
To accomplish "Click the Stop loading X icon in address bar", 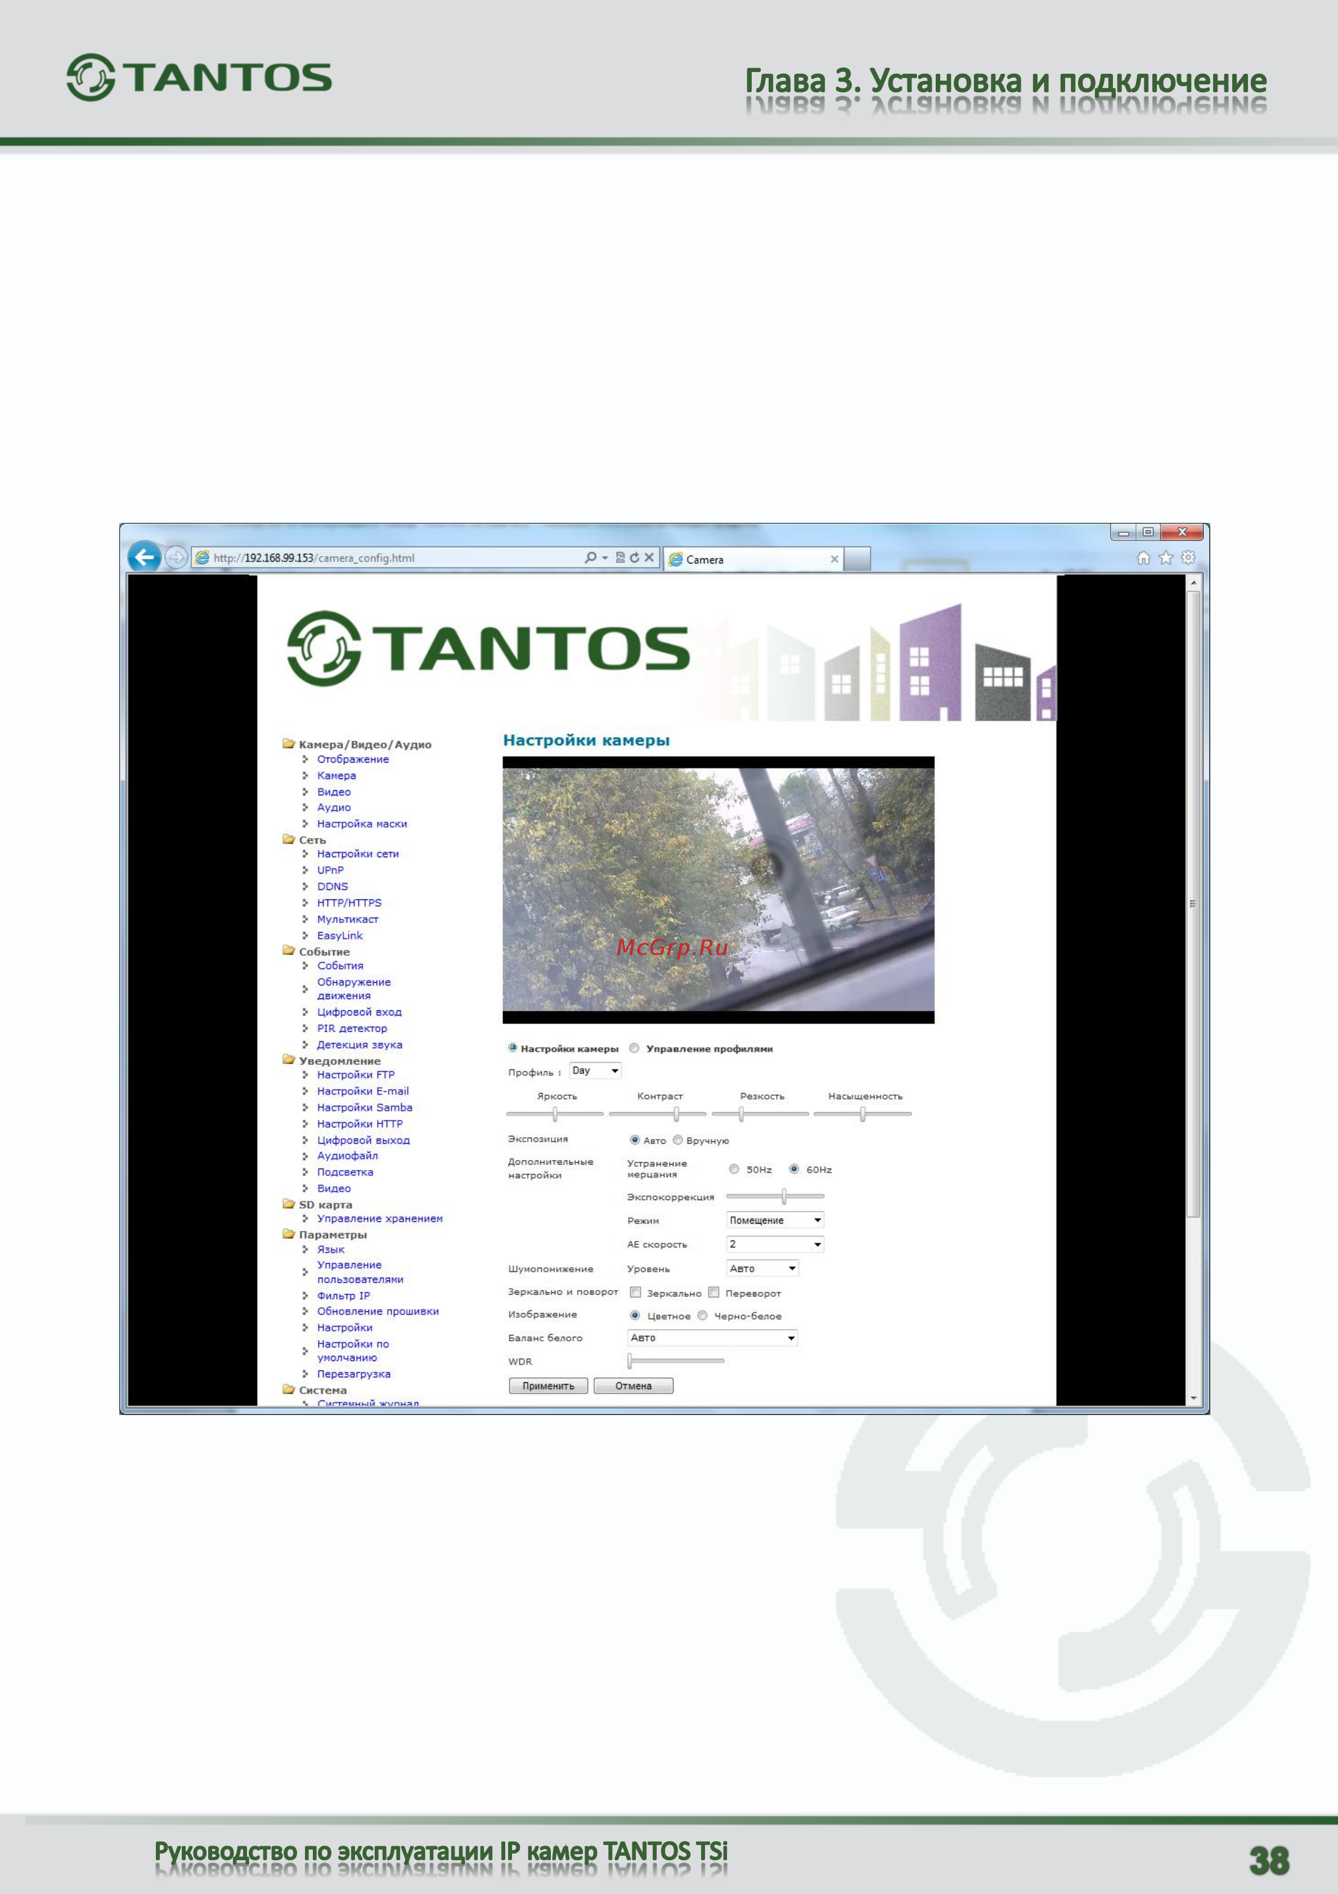I will tap(650, 558).
